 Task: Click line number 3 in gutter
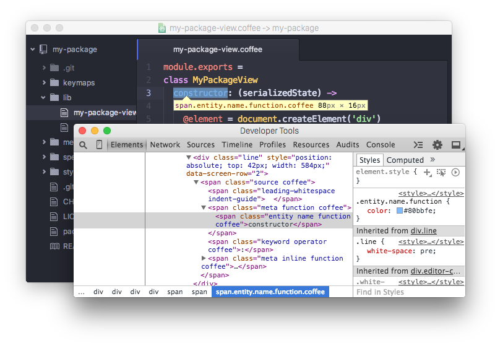click(x=148, y=93)
